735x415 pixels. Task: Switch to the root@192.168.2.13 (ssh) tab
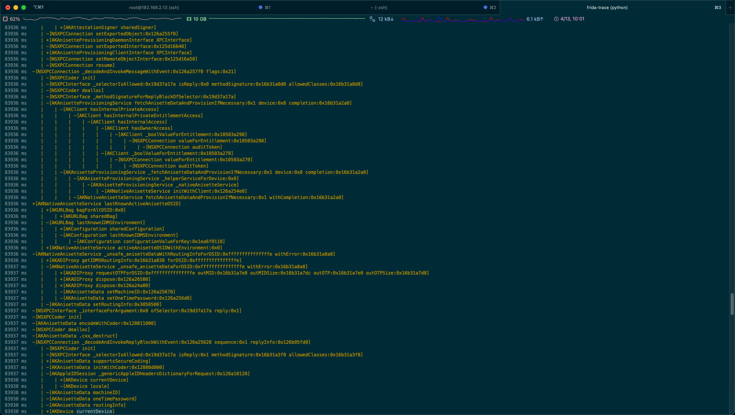point(154,7)
